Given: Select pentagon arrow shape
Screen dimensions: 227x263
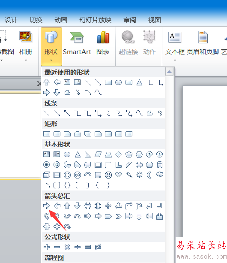Looking at the screenshot, I should tap(108, 216).
